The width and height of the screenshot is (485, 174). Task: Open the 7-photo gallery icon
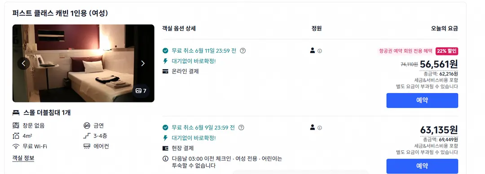141,91
